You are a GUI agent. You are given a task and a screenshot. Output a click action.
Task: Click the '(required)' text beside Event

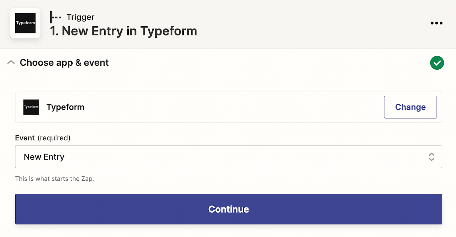[x=54, y=138]
